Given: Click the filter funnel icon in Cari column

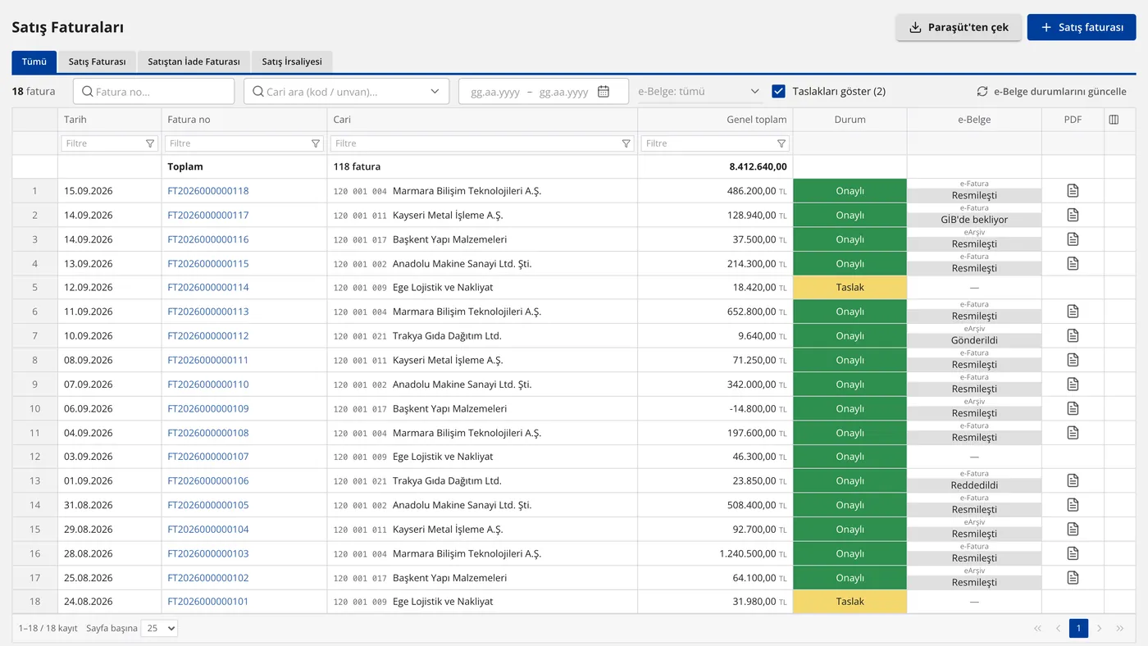Looking at the screenshot, I should coord(626,143).
